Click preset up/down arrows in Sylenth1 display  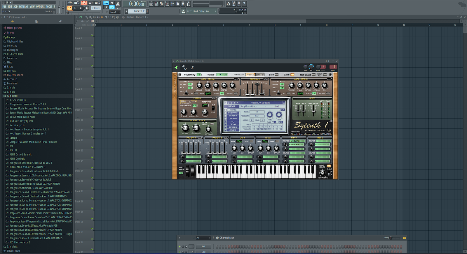tap(284, 103)
